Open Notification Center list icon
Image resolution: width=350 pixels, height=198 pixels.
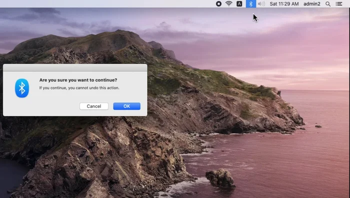[x=339, y=4]
